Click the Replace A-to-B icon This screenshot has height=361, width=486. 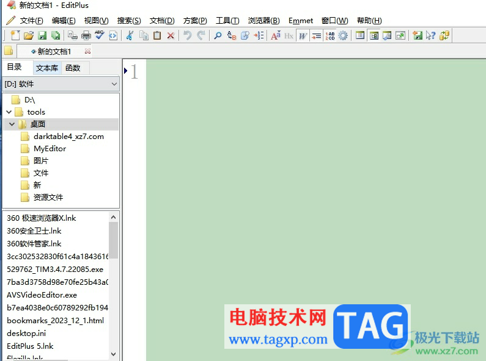tap(232, 35)
